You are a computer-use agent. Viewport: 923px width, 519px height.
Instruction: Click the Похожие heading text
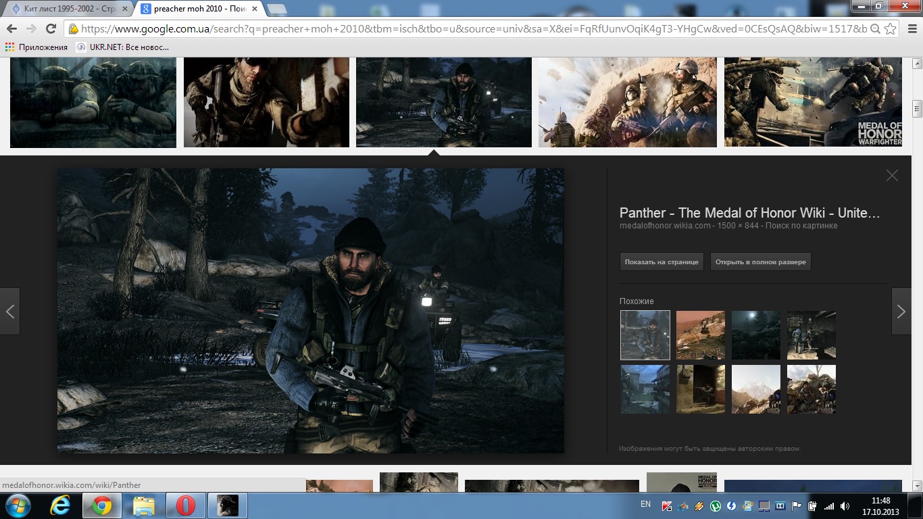(637, 301)
